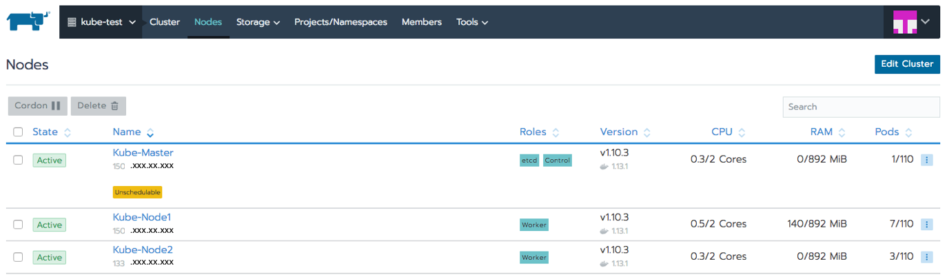
Task: Expand the Tools dropdown menu
Action: 472,22
